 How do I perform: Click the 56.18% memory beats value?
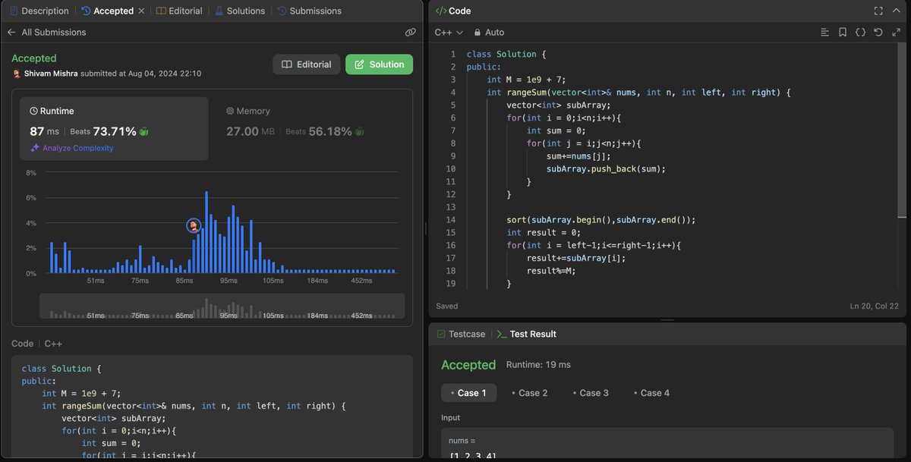[x=330, y=131]
